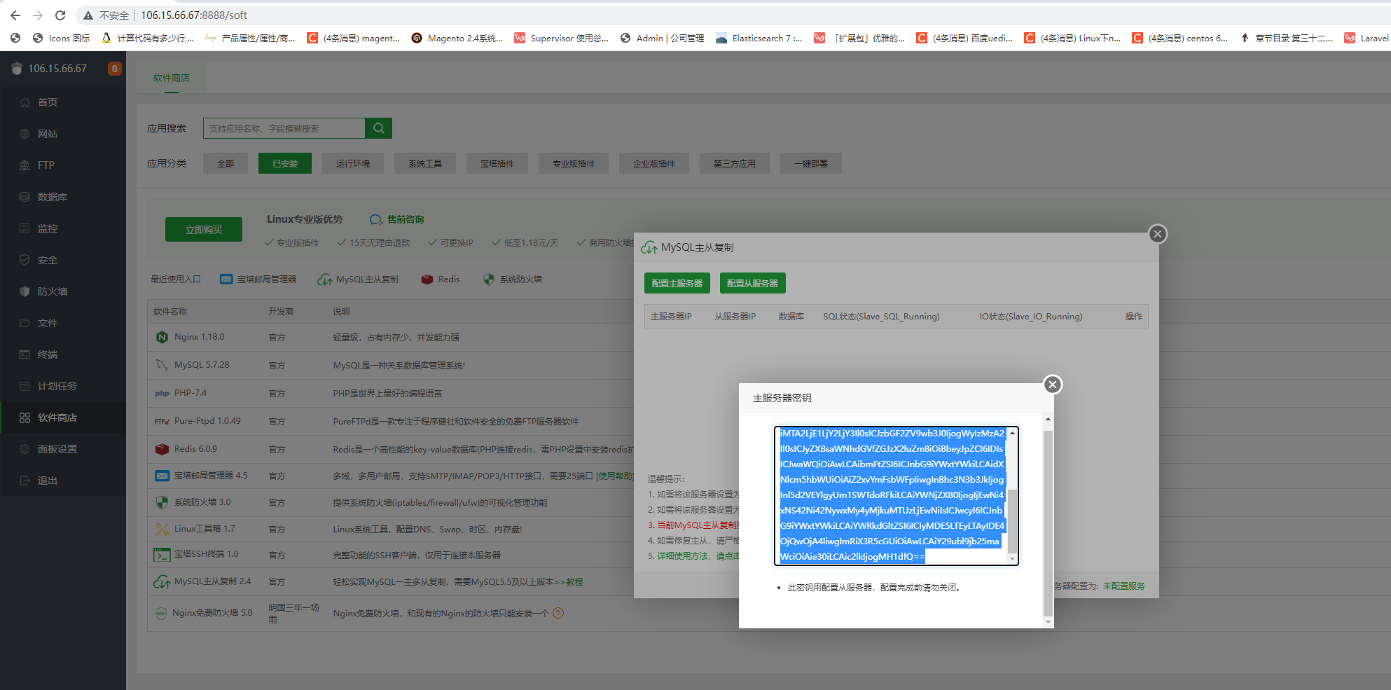The height and width of the screenshot is (690, 1391).
Task: Open MySQL主从复制 recent shortcut
Action: point(358,279)
